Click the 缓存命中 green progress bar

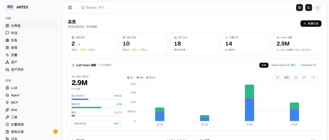tap(97, 107)
